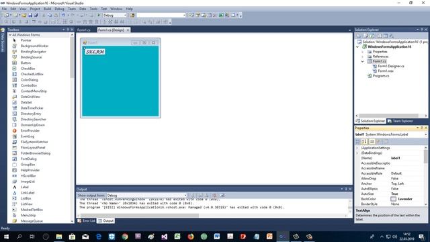
Task: Open the 'Show output from' Debug dropdown
Action: [185, 196]
